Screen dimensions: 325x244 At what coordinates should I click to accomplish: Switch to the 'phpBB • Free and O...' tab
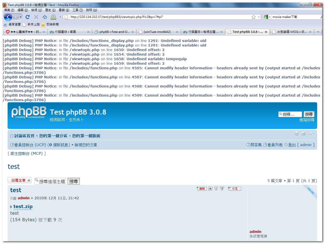point(114,32)
